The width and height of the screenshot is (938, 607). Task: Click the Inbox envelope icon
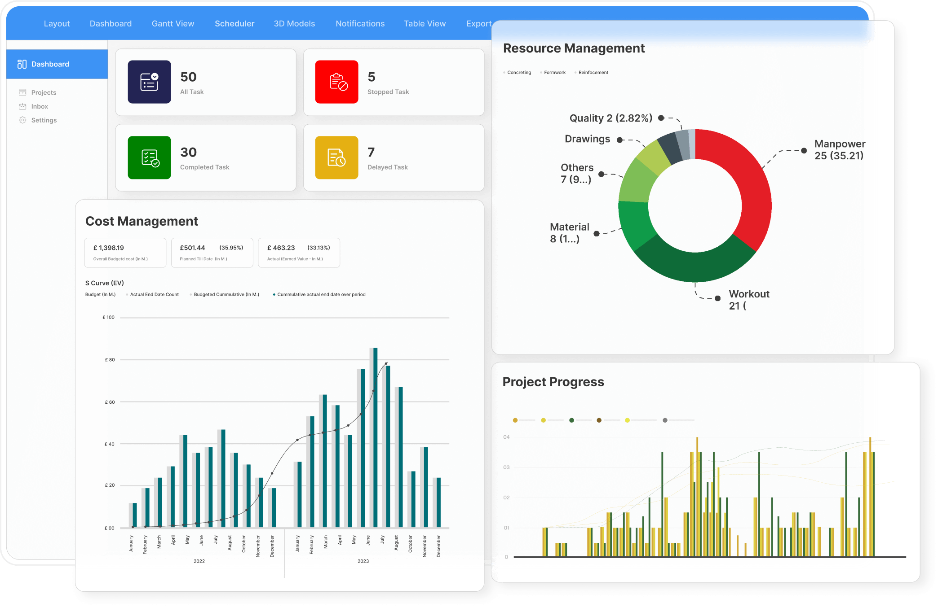pos(22,106)
